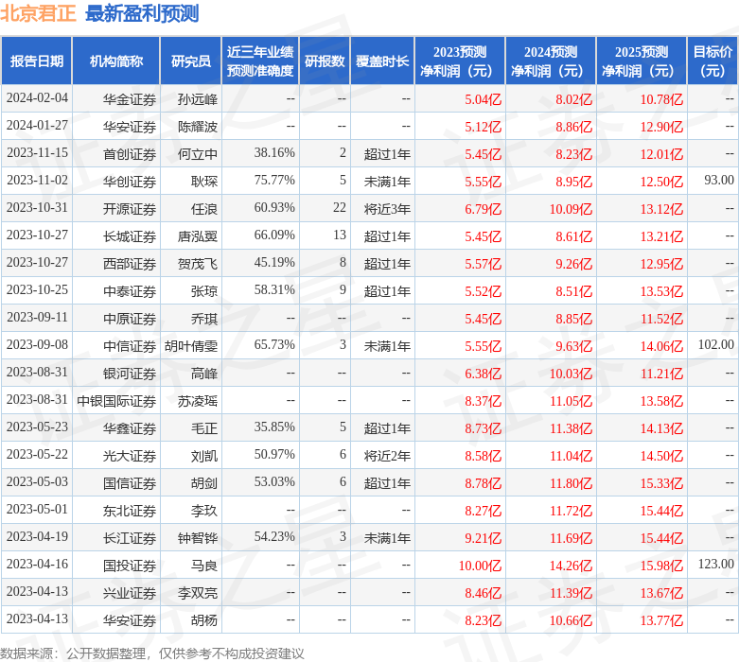The height and width of the screenshot is (662, 739).
Task: Click accuracy value 66.09%
Action: pos(274,235)
